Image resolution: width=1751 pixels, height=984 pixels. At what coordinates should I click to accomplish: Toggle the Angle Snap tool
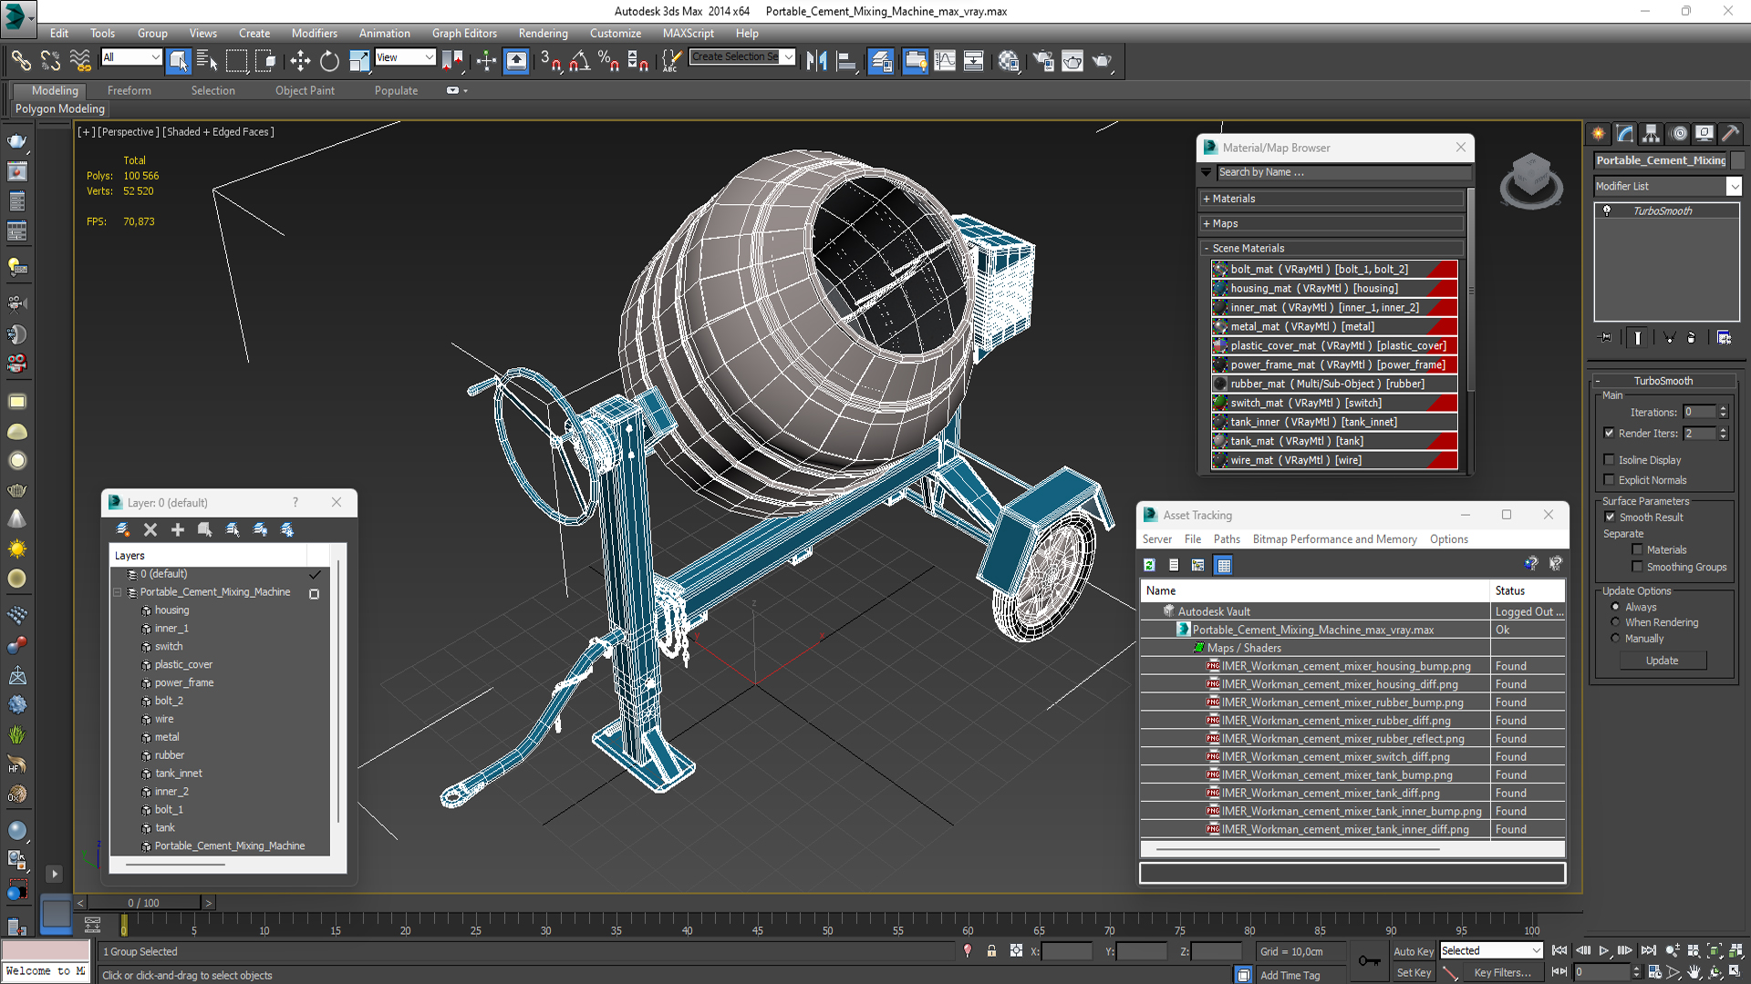580,61
